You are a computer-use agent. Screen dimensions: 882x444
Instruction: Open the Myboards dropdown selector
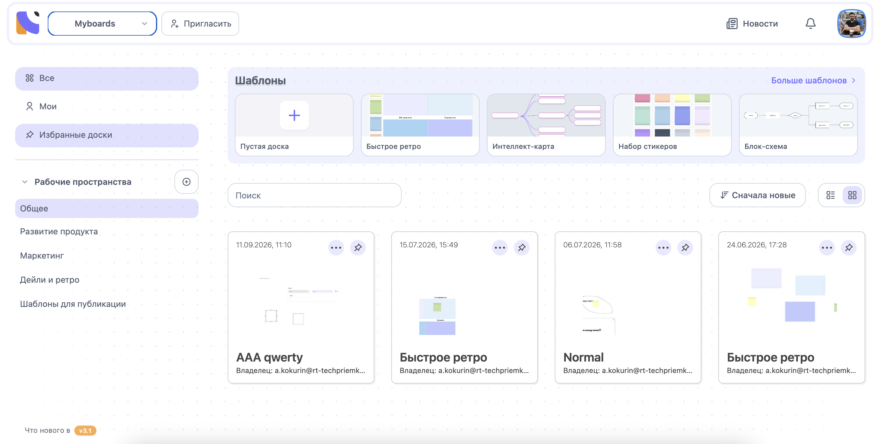coord(102,24)
